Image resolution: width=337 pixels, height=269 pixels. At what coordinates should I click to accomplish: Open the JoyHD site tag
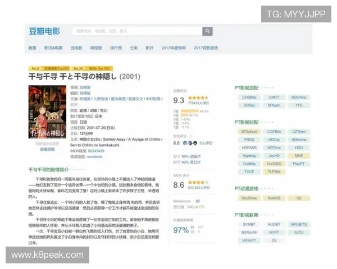click(274, 156)
